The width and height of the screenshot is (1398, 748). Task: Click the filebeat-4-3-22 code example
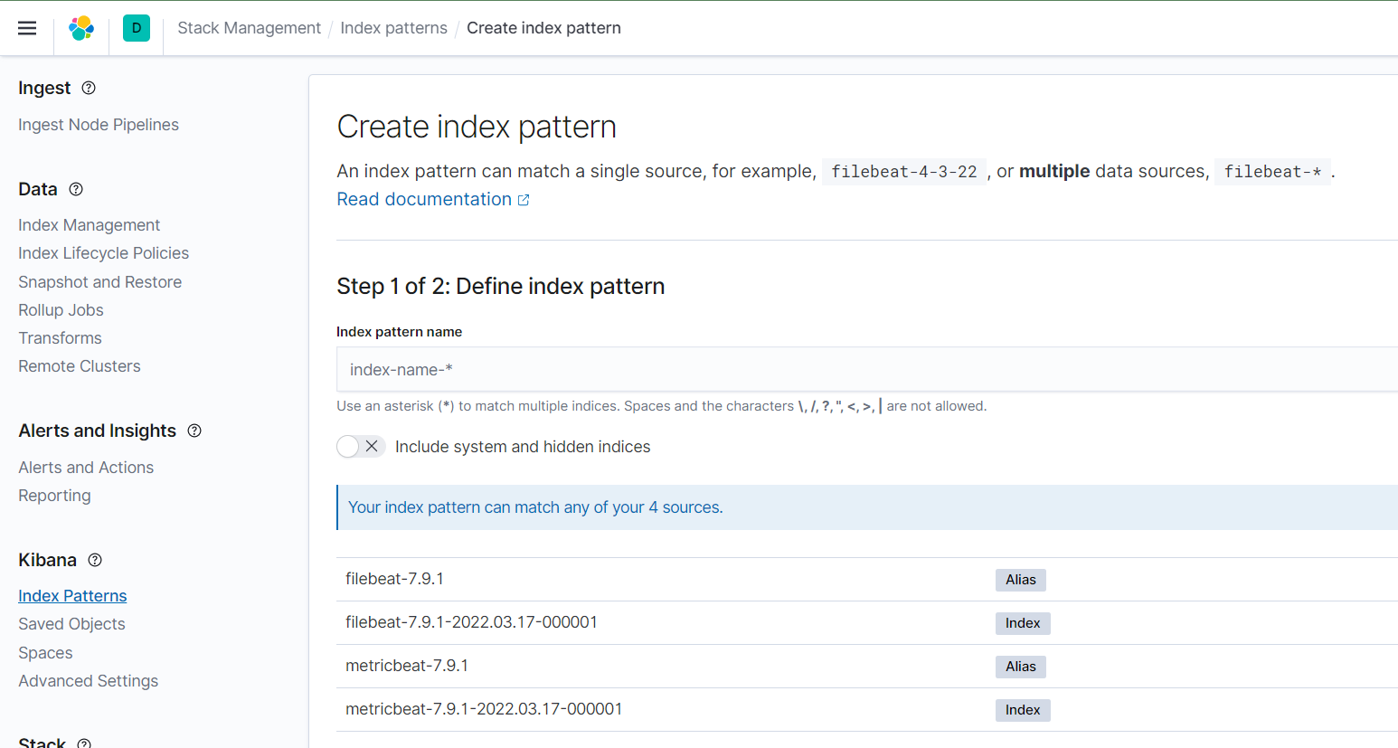pos(904,172)
